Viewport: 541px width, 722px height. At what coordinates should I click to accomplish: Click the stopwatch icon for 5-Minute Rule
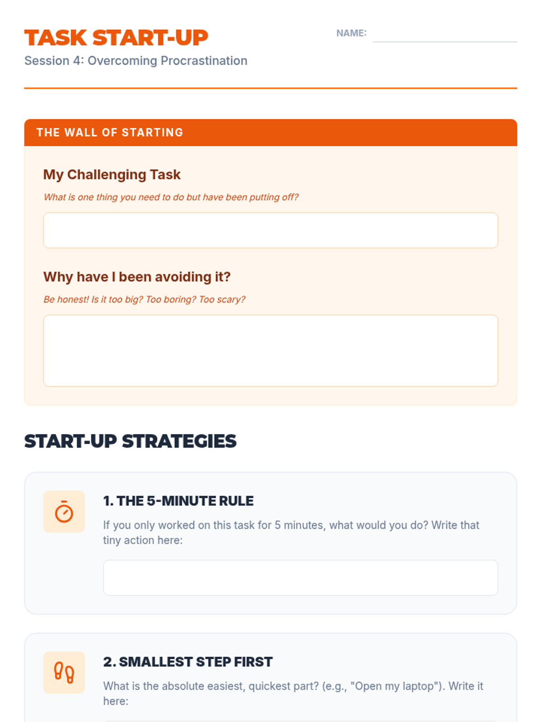64,512
